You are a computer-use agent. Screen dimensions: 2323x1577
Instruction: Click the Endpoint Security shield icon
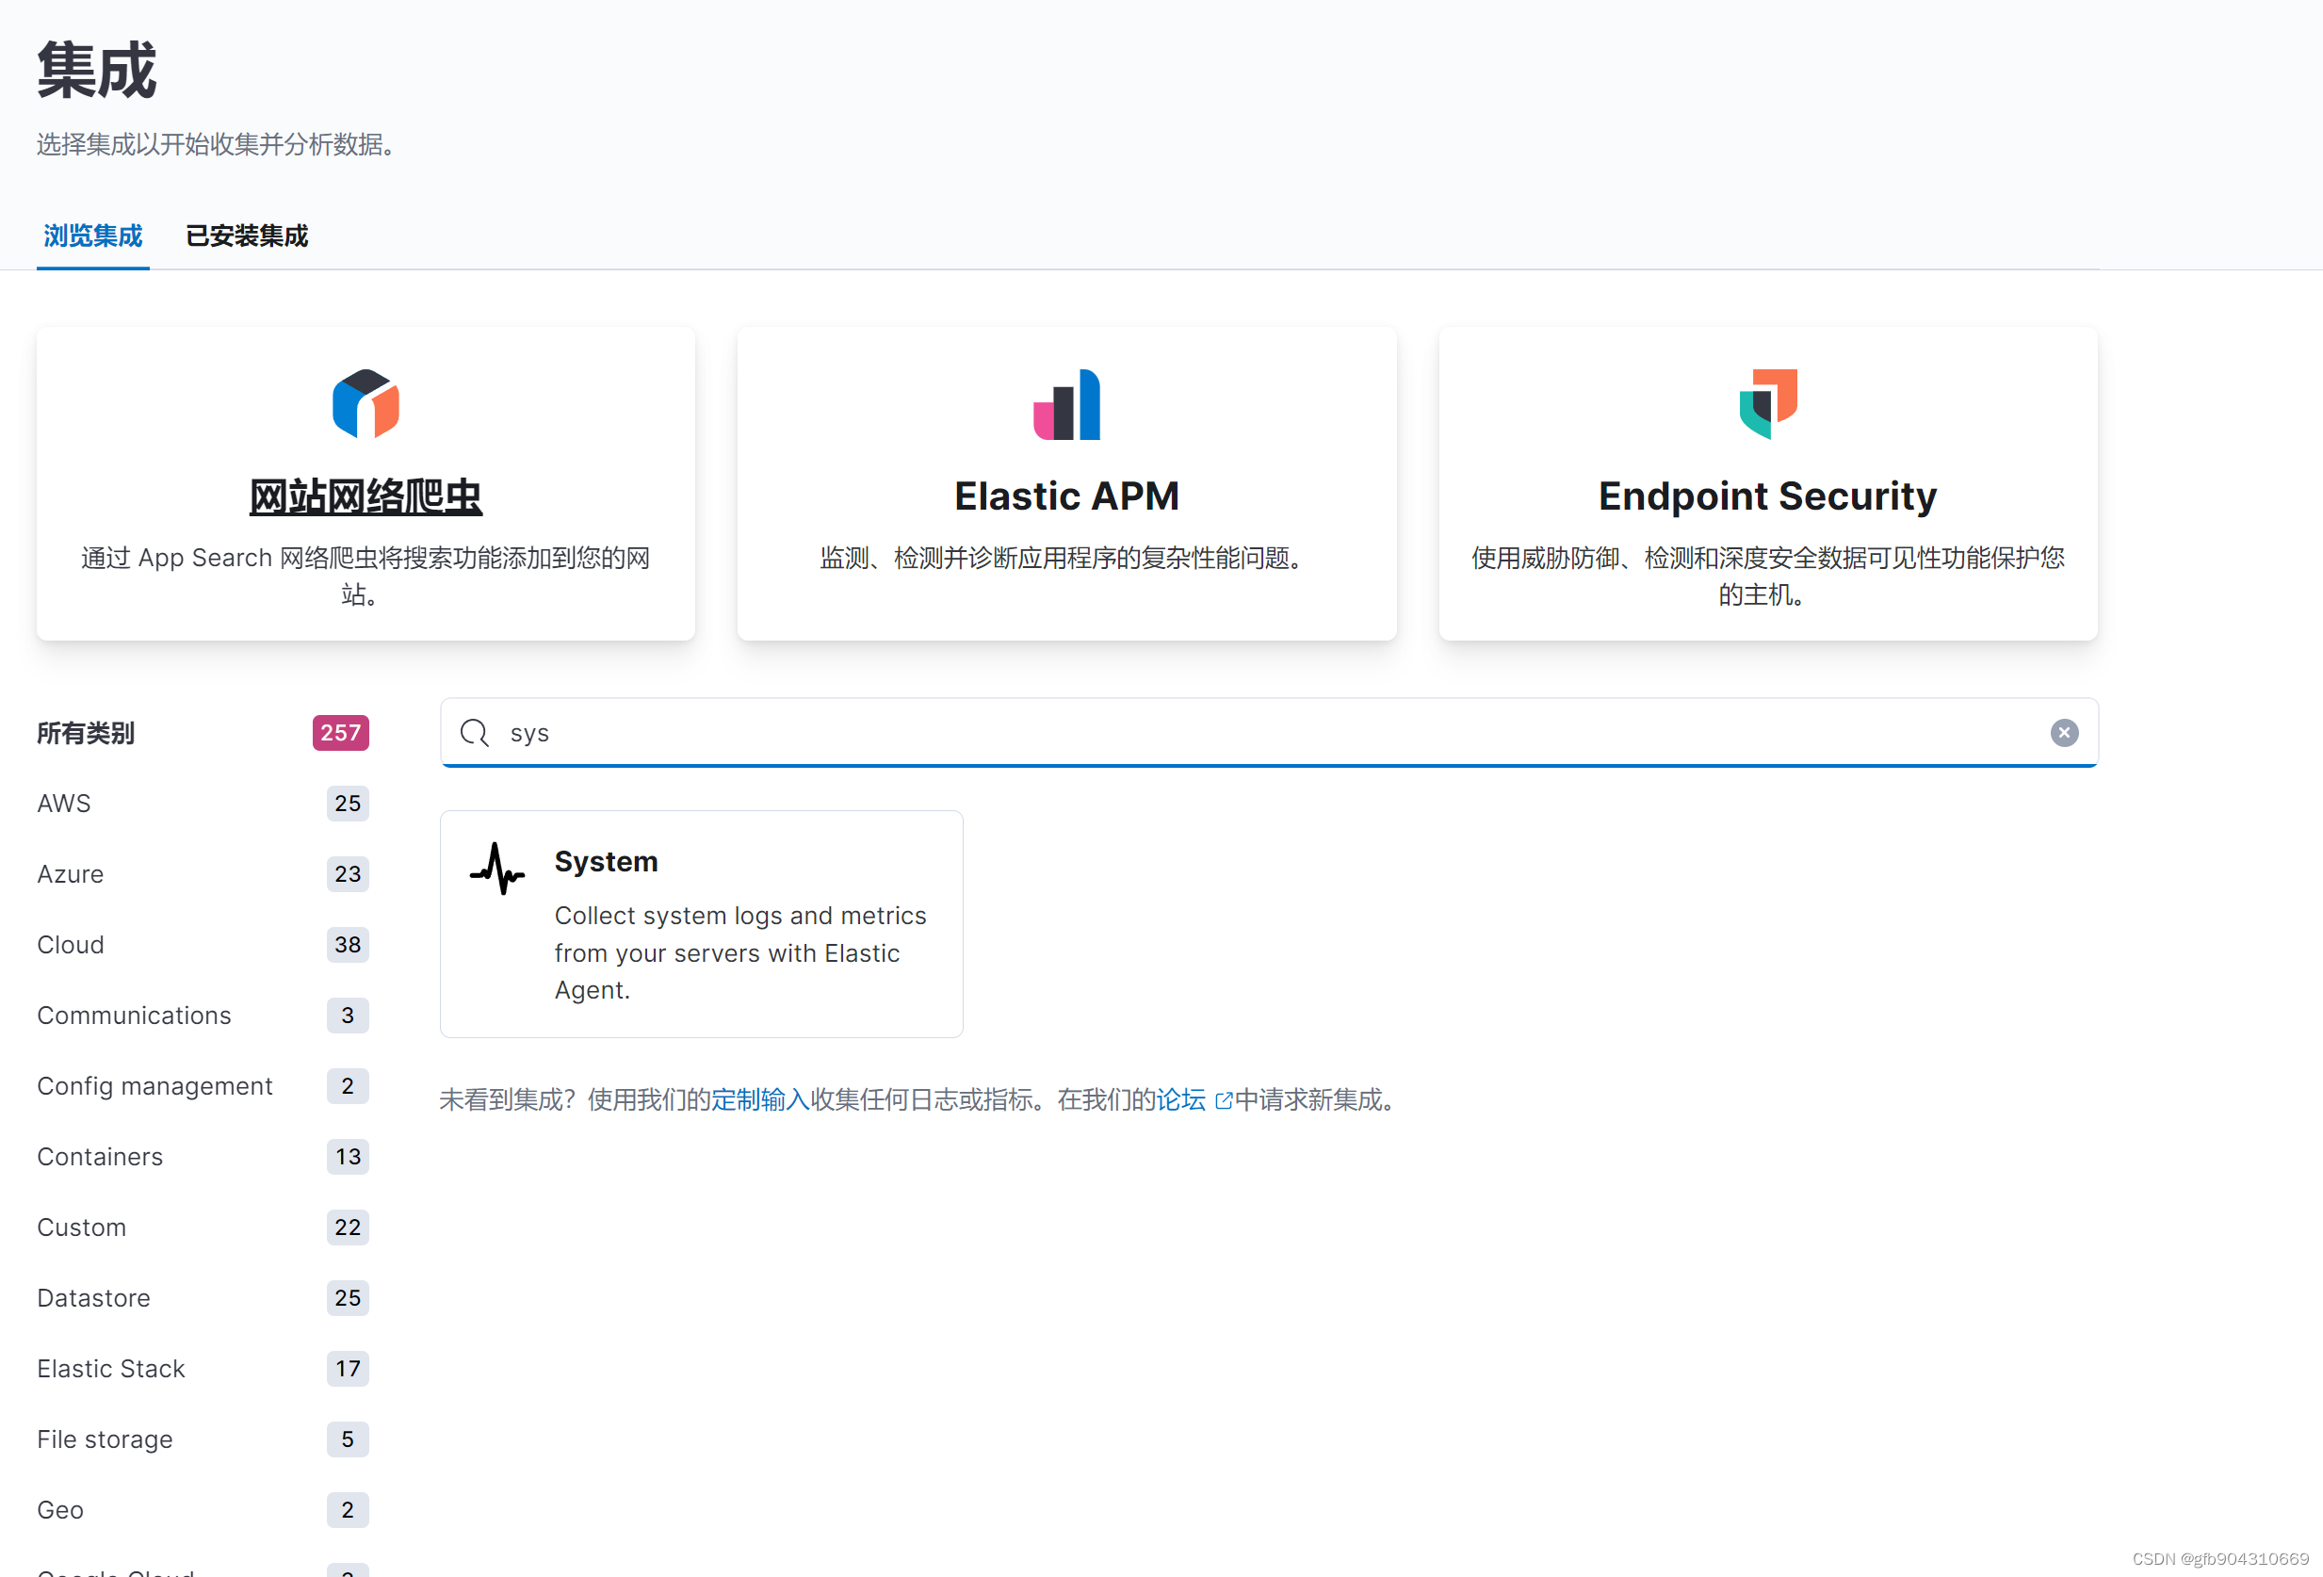tap(1767, 404)
